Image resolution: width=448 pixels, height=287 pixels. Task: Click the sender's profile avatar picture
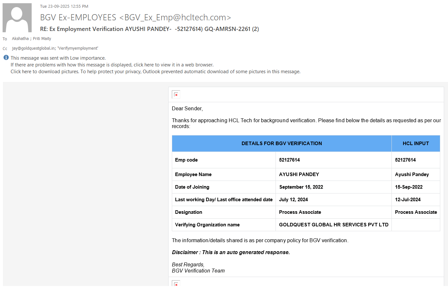tap(17, 18)
